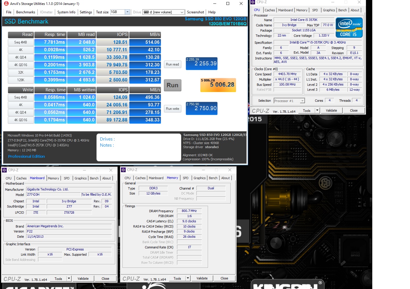Image resolution: width=410 pixels, height=289 pixels.
Task: Expand Tools dropdown arrow in Memory window
Action: [x=188, y=278]
